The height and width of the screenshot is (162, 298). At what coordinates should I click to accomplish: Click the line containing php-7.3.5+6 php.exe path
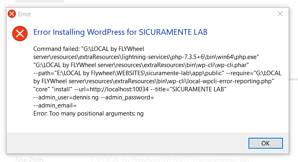pos(146,57)
